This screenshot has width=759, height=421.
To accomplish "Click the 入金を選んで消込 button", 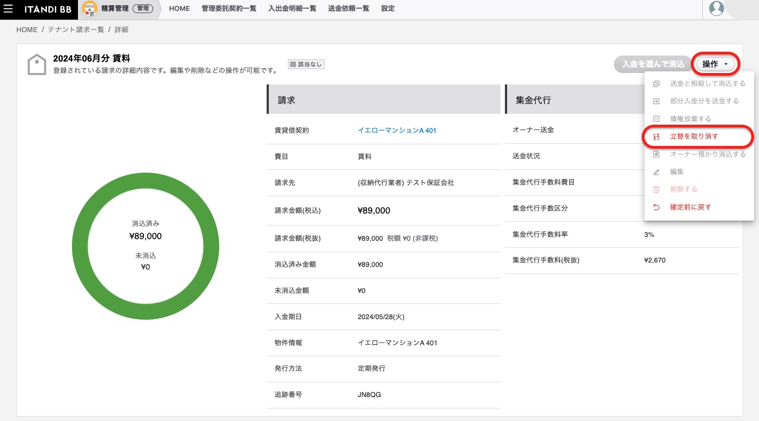I will tap(653, 64).
